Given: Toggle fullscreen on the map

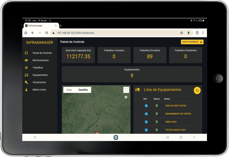Looking at the screenshot, I should pyautogui.click(x=126, y=90).
